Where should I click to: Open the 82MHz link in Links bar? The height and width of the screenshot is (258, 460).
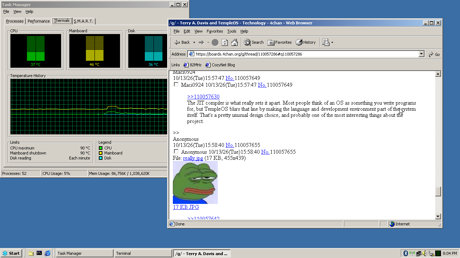[x=192, y=65]
